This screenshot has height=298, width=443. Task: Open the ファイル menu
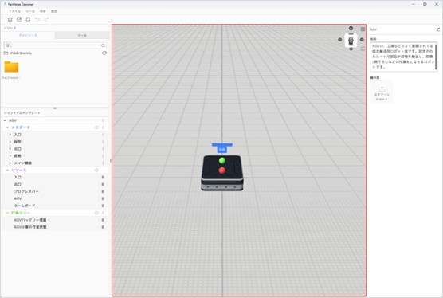[x=14, y=11]
